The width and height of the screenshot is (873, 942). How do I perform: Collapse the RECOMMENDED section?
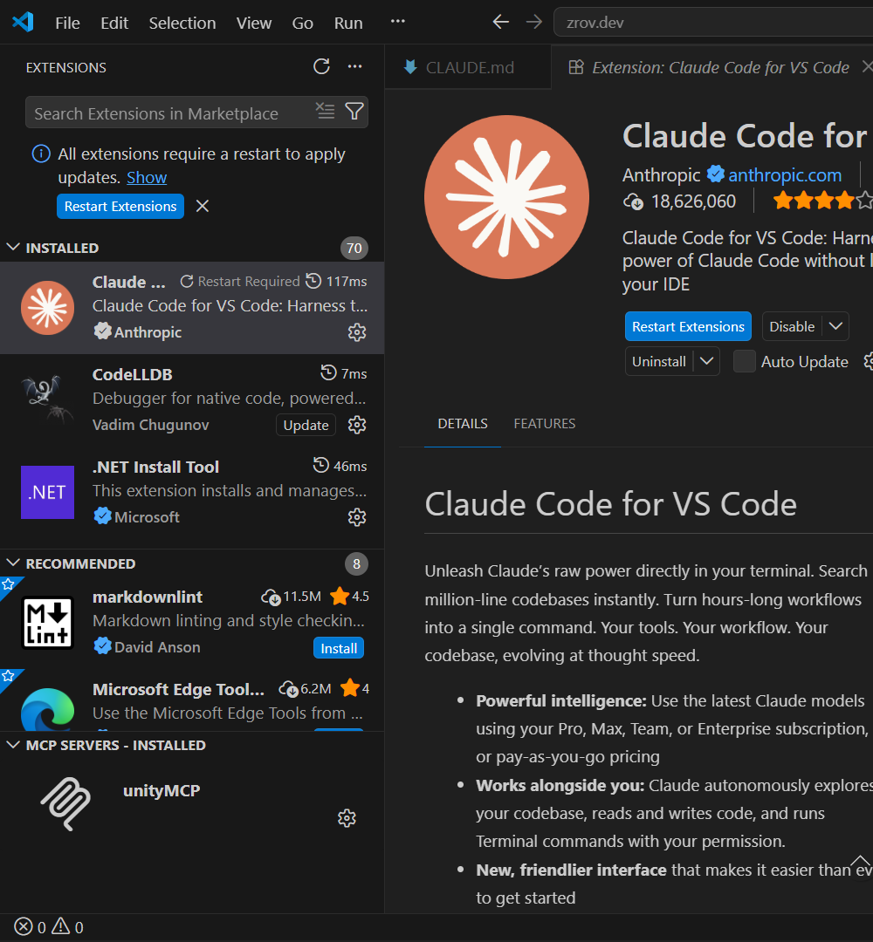click(12, 563)
